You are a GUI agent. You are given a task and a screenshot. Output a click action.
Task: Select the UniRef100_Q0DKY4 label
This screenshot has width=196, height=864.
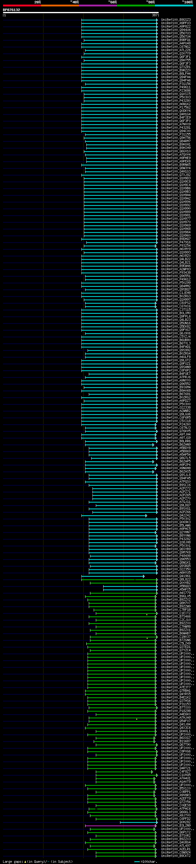point(176,111)
